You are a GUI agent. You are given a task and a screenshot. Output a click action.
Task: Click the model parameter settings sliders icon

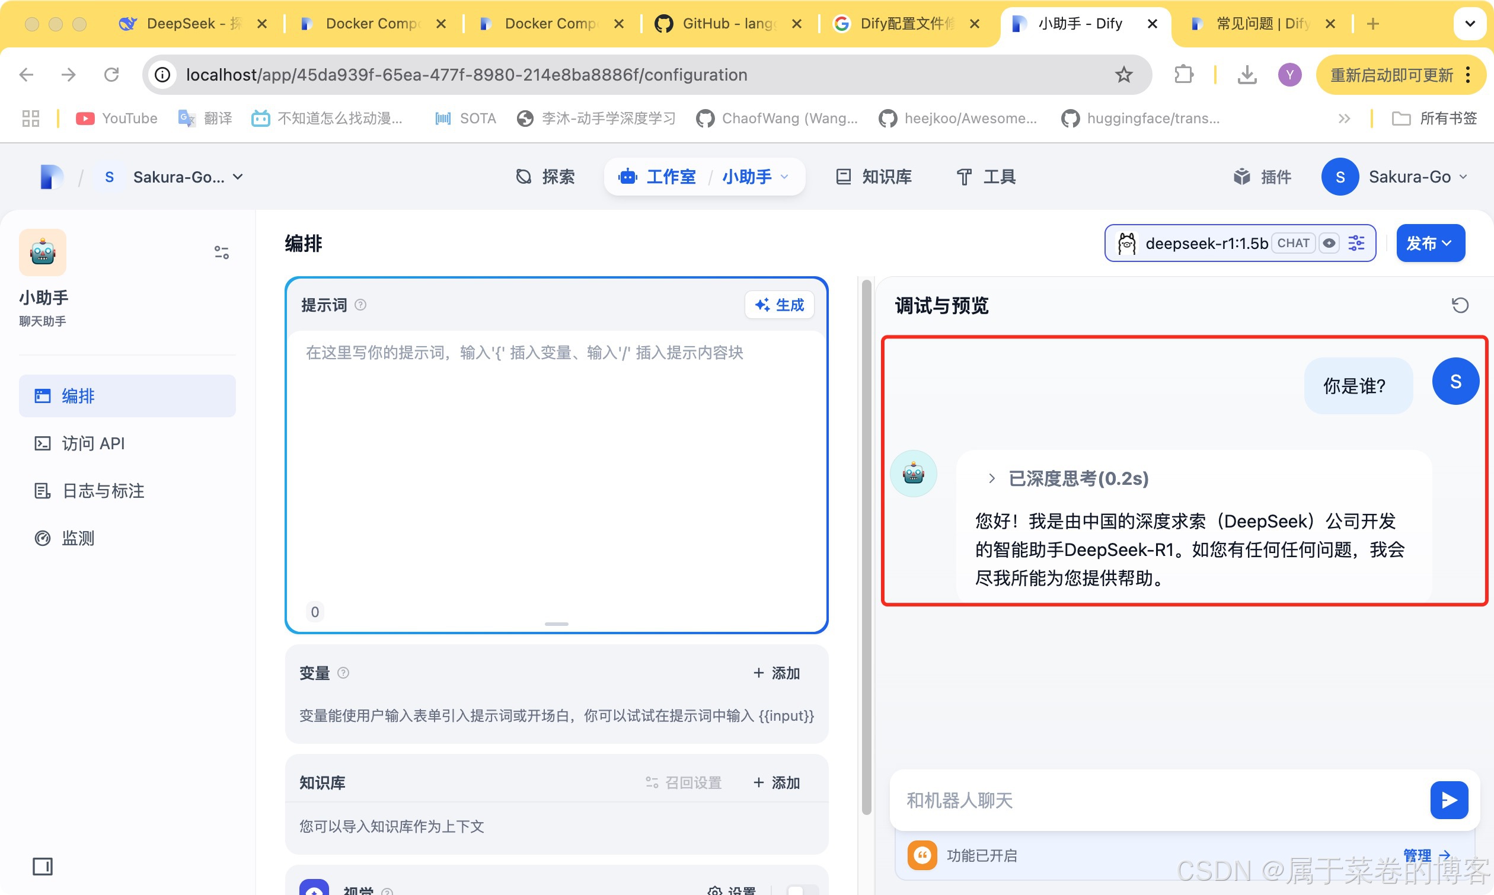click(1356, 243)
